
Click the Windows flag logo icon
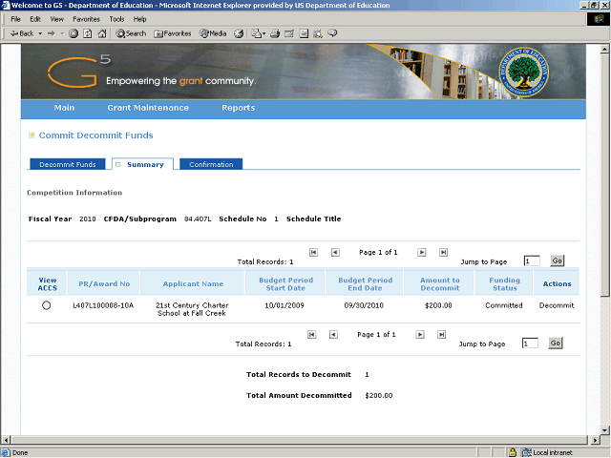click(599, 19)
